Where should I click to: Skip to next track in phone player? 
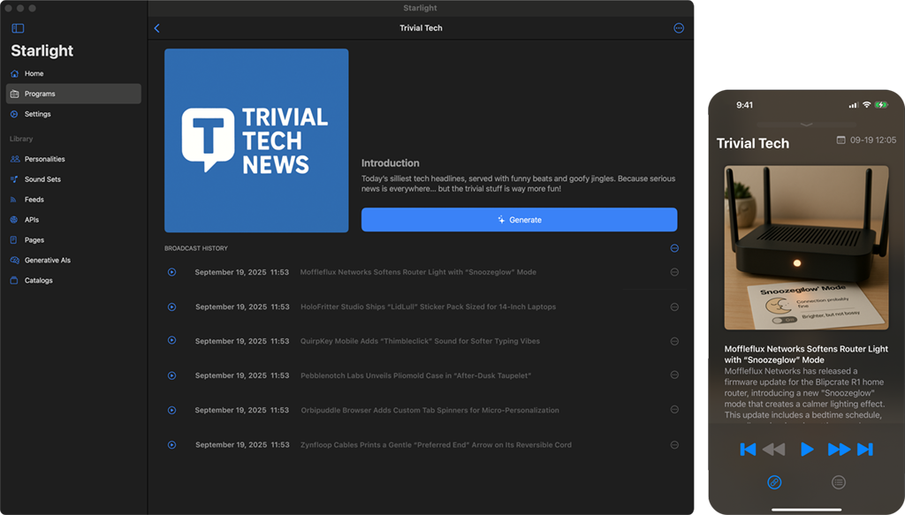pyautogui.click(x=865, y=450)
